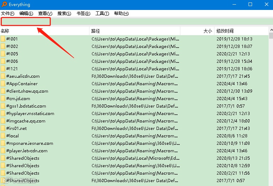The height and width of the screenshot is (186, 273).
Task: Sort by 路径 column header
Action: click(x=135, y=31)
